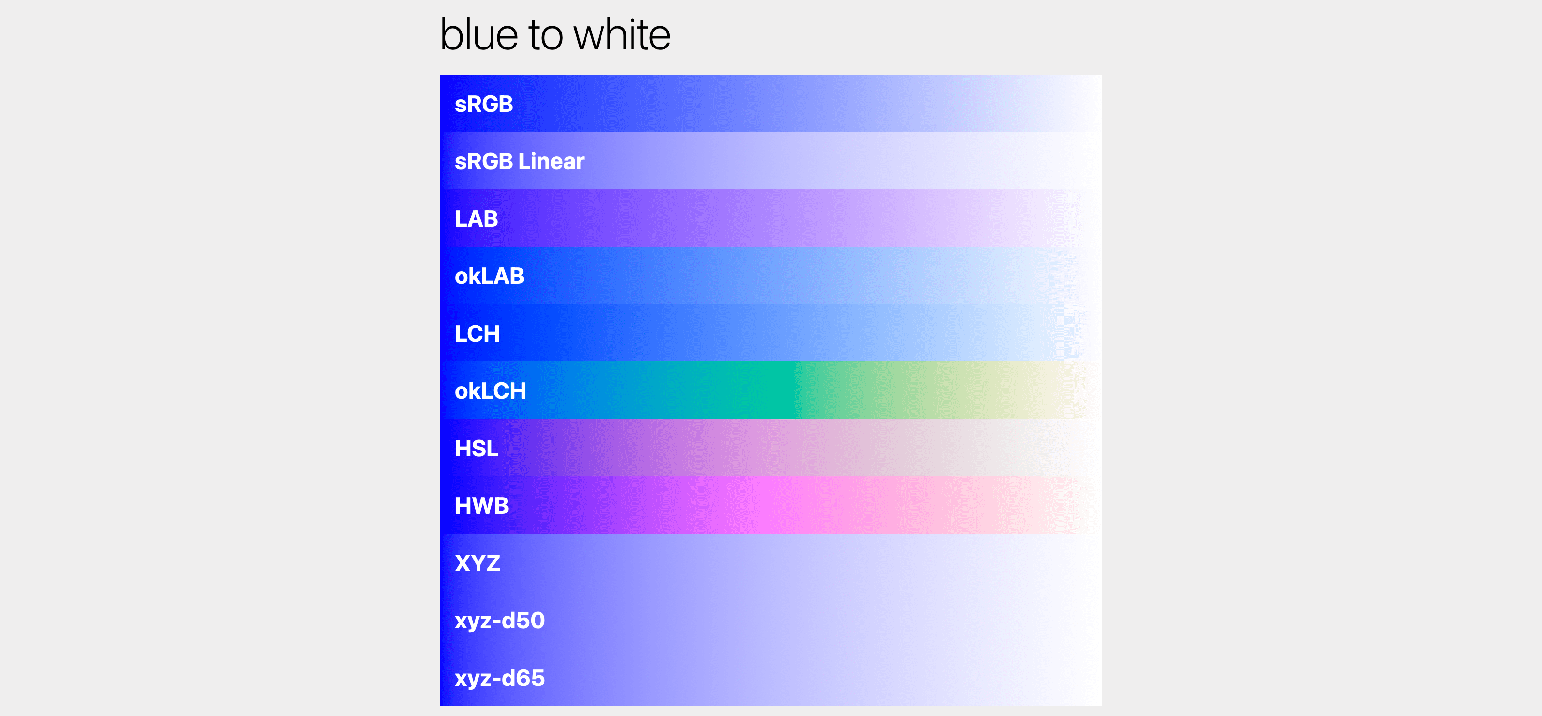Select the sRGB Linear gradient strip
The image size is (1542, 716).
(771, 161)
